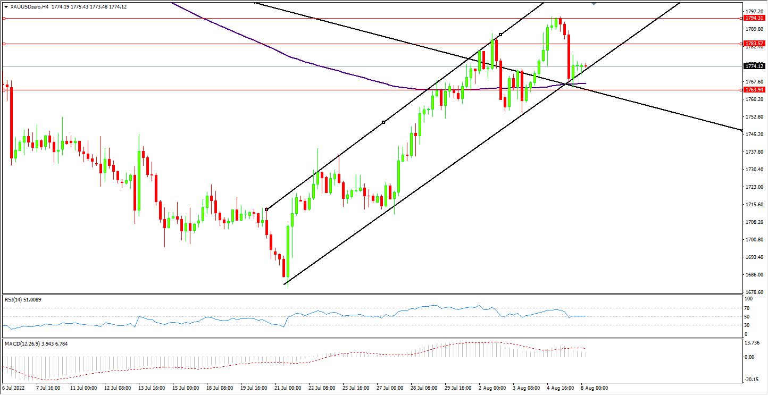Click the 1700.80 price scale value
The width and height of the screenshot is (768, 395).
point(755,239)
